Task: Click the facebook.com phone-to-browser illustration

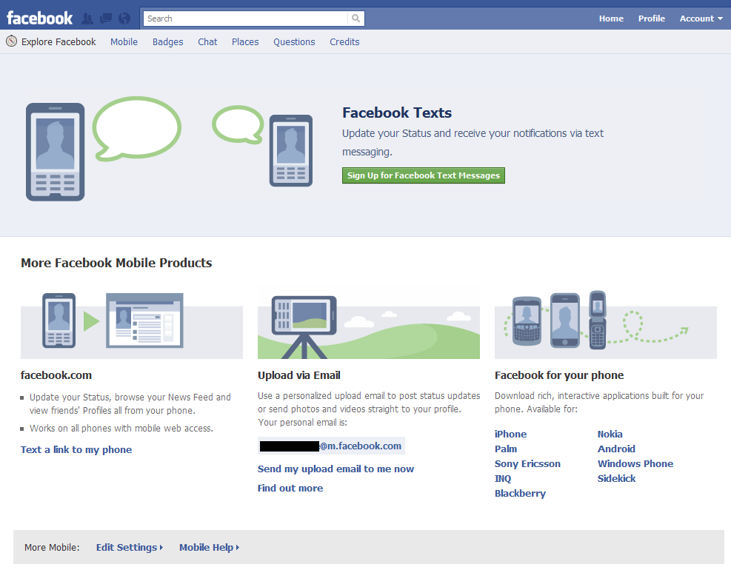Action: (x=132, y=325)
